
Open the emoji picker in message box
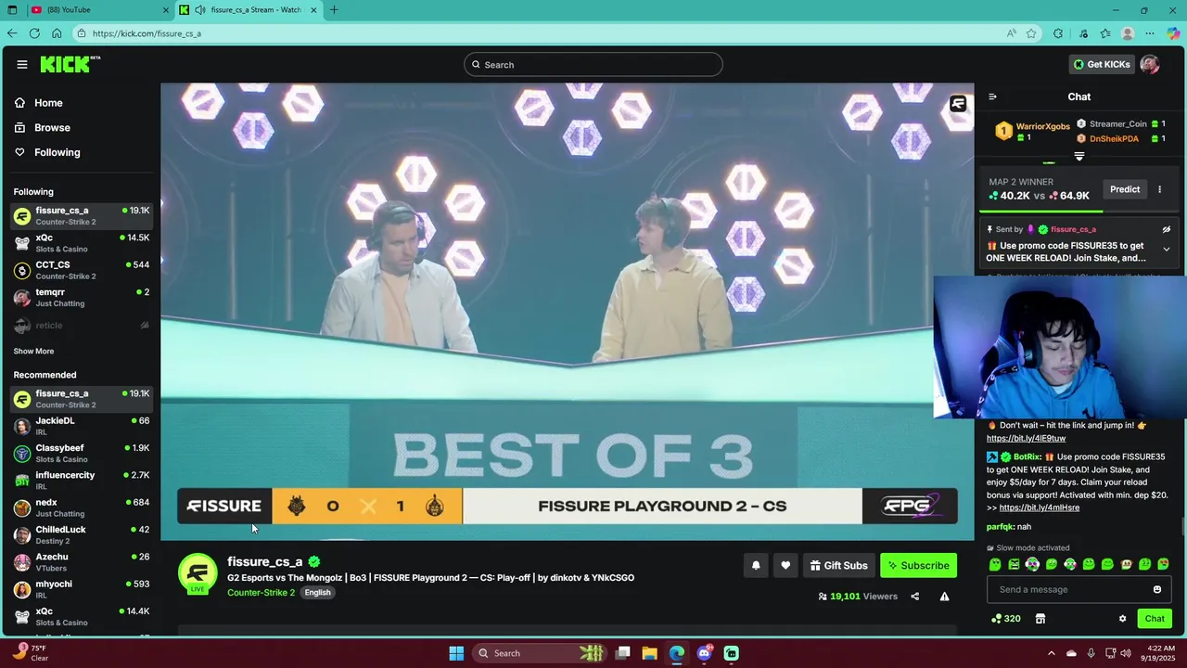coord(1156,589)
